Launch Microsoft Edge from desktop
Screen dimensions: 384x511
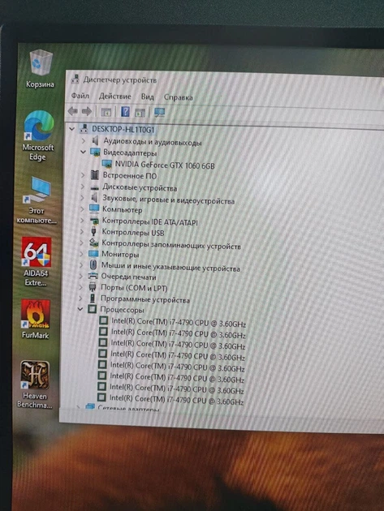tap(38, 135)
